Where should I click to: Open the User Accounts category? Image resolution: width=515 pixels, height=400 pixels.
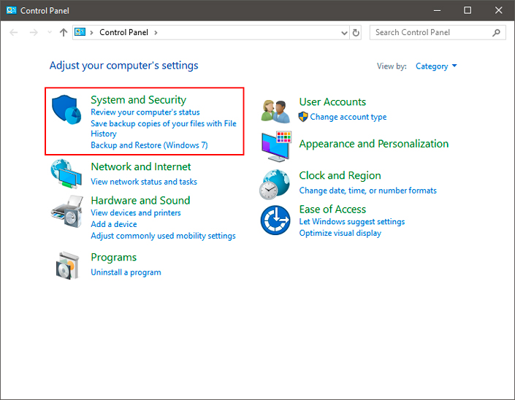point(332,102)
